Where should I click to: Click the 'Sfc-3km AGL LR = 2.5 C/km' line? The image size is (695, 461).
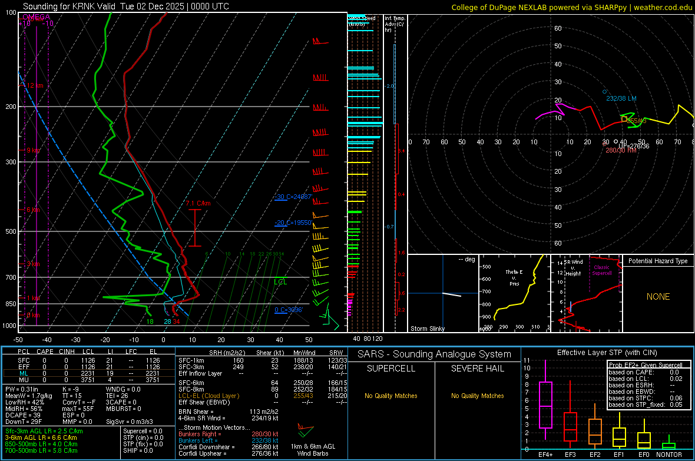(44, 431)
